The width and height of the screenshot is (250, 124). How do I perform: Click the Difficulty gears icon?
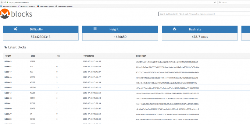[15, 29]
